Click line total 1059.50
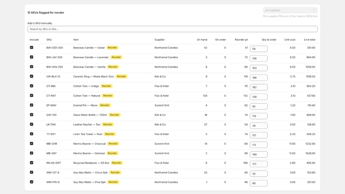The image size is (345, 194). (x=310, y=67)
